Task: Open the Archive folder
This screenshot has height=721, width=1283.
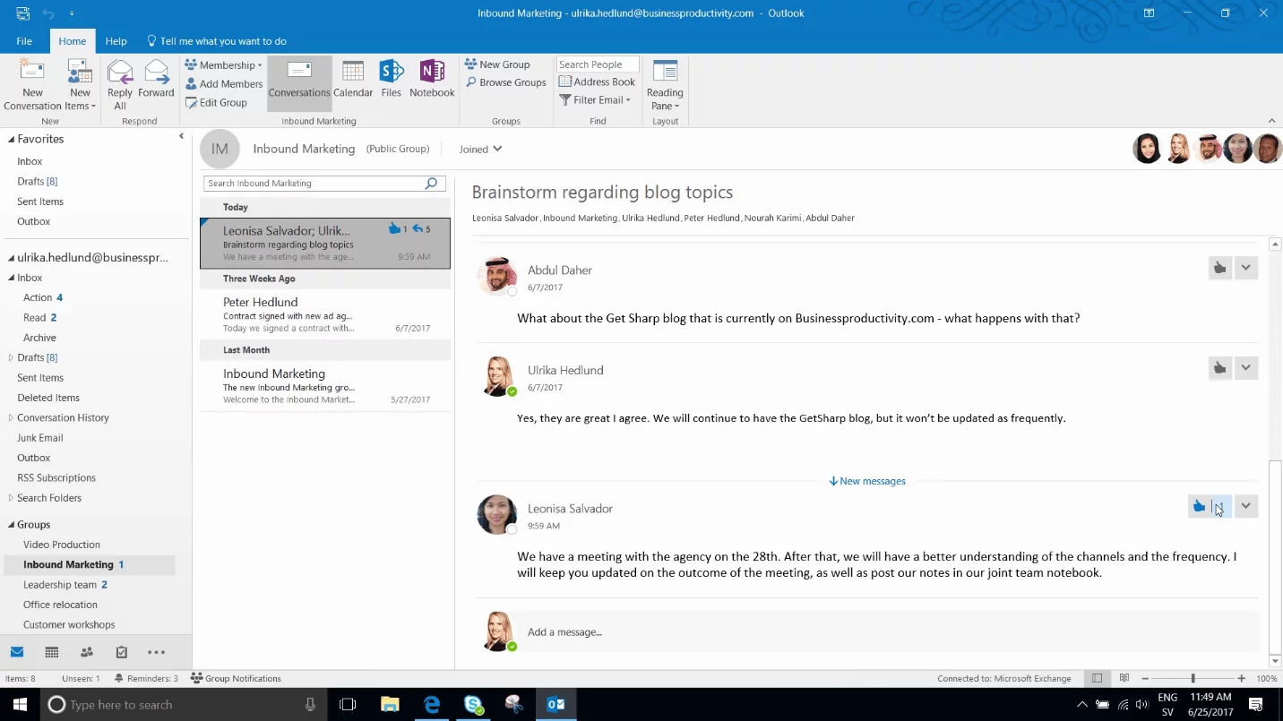Action: pyautogui.click(x=39, y=338)
